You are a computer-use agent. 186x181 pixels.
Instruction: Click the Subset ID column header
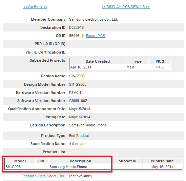coord(127,161)
